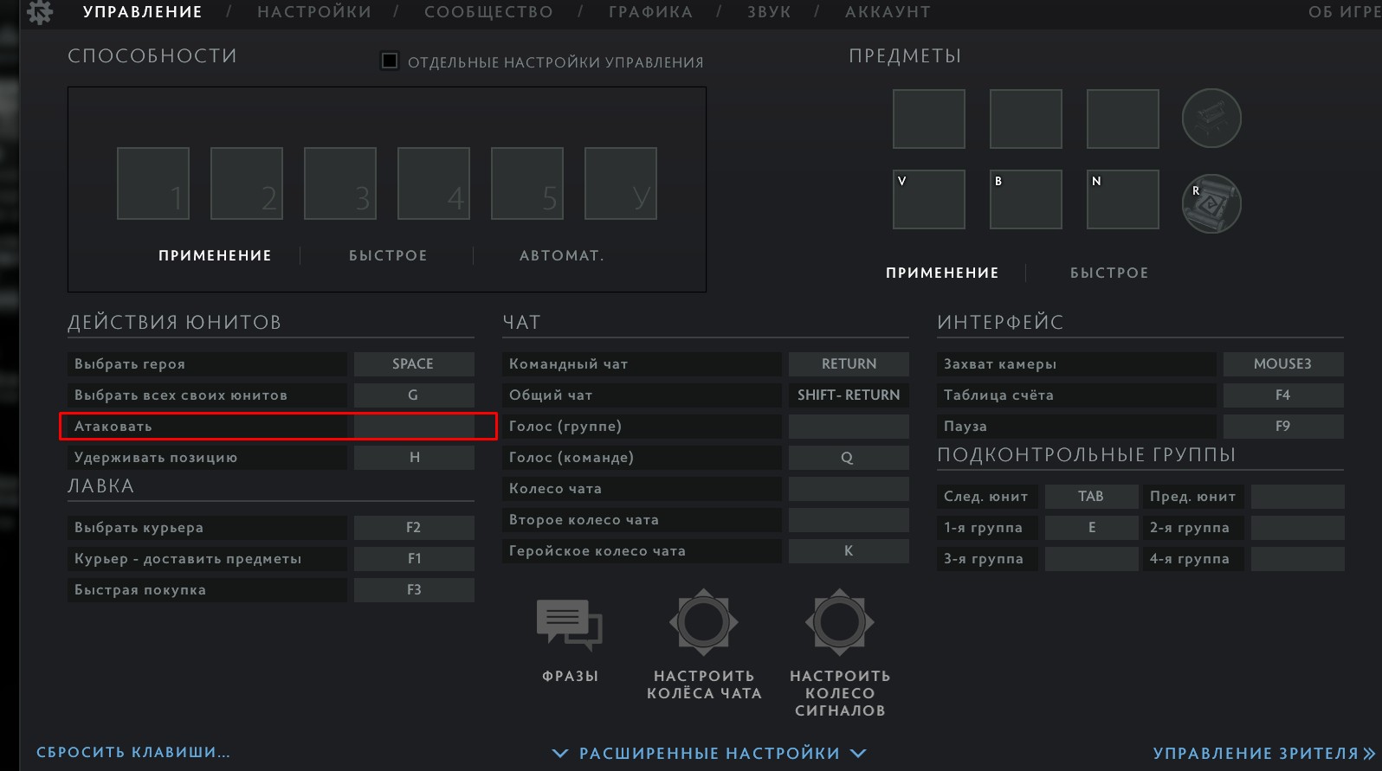1382x771 pixels.
Task: Open the ОБ ИГРЕ tab
Action: [x=1345, y=12]
